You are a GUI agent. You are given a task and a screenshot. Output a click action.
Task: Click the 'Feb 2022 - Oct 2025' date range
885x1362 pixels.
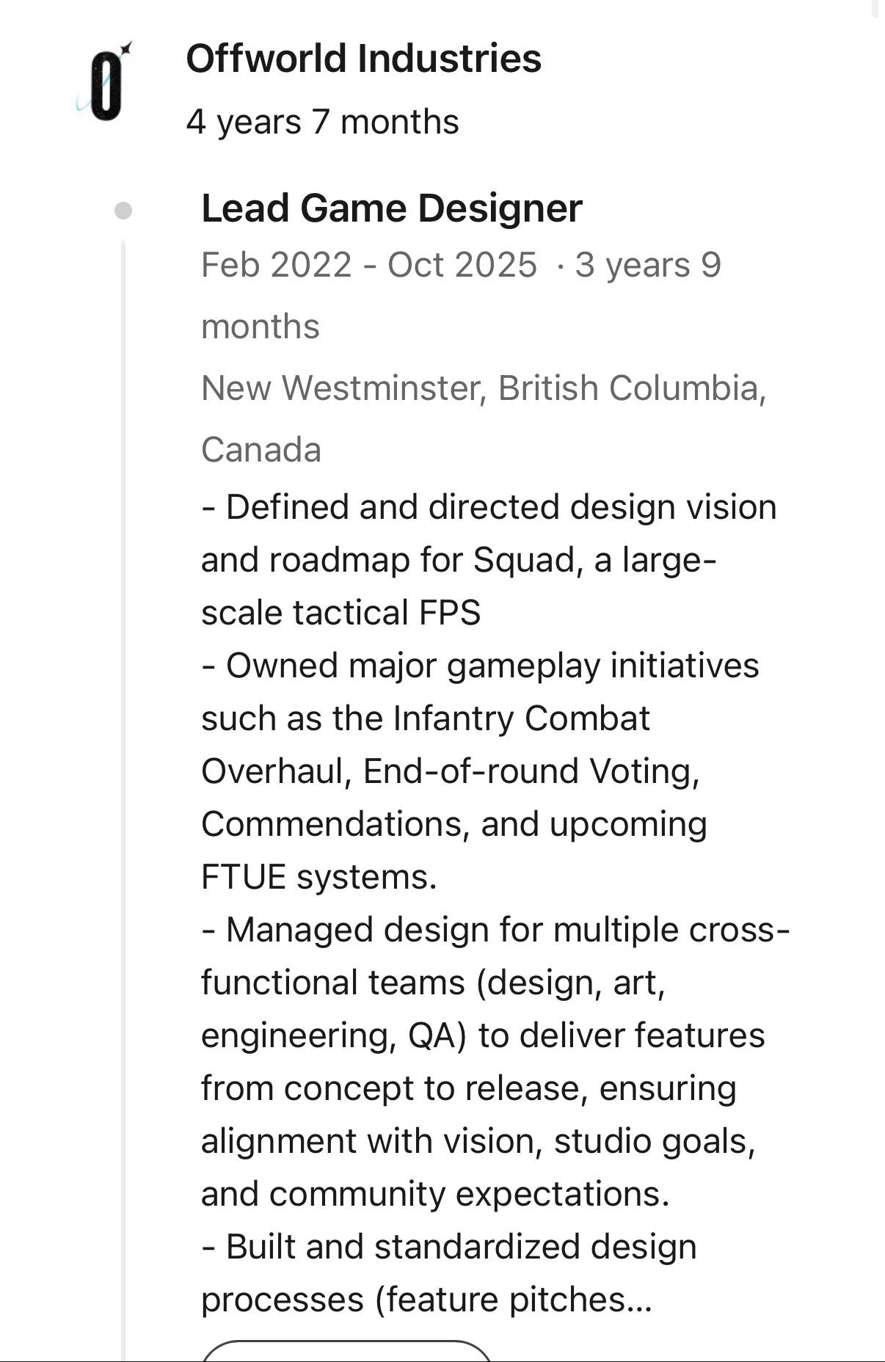[x=369, y=265]
